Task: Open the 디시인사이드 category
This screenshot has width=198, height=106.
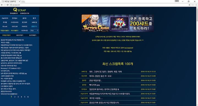Action: click(x=15, y=22)
